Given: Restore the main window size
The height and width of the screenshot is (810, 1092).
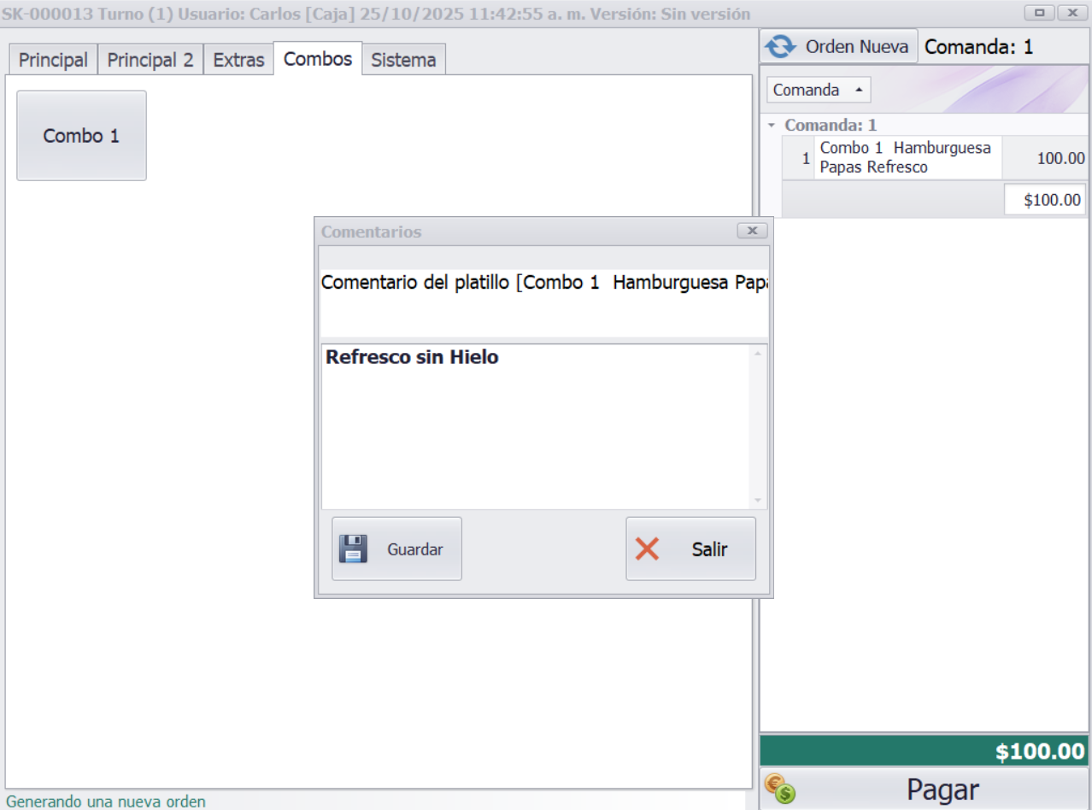Looking at the screenshot, I should [x=1040, y=13].
